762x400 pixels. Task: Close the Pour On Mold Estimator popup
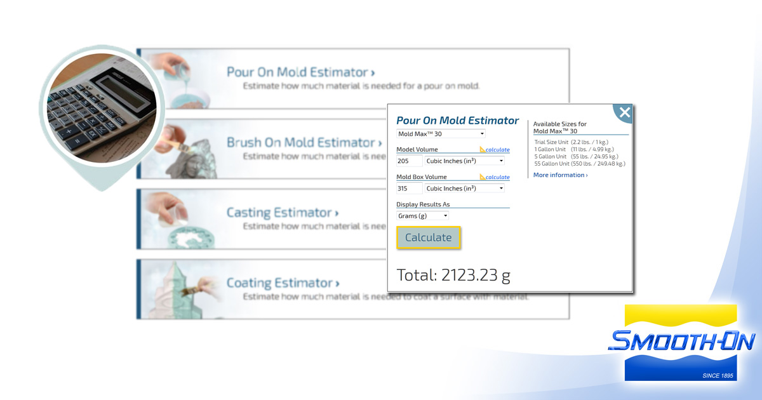[624, 113]
